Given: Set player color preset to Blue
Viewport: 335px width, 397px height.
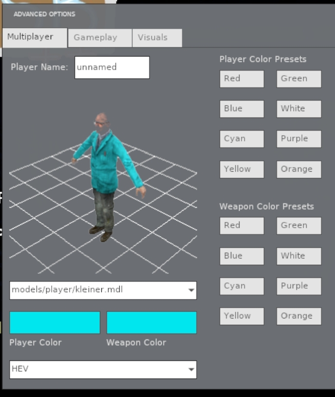Looking at the screenshot, I should pyautogui.click(x=242, y=109).
